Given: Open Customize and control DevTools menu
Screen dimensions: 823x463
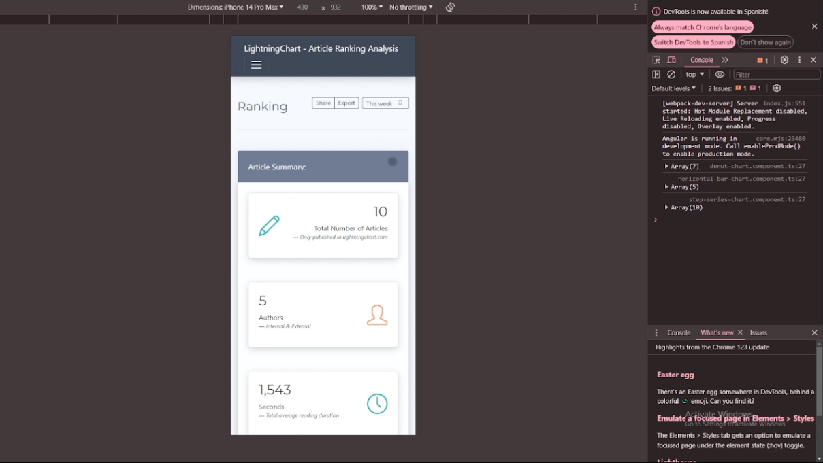Looking at the screenshot, I should pos(800,60).
